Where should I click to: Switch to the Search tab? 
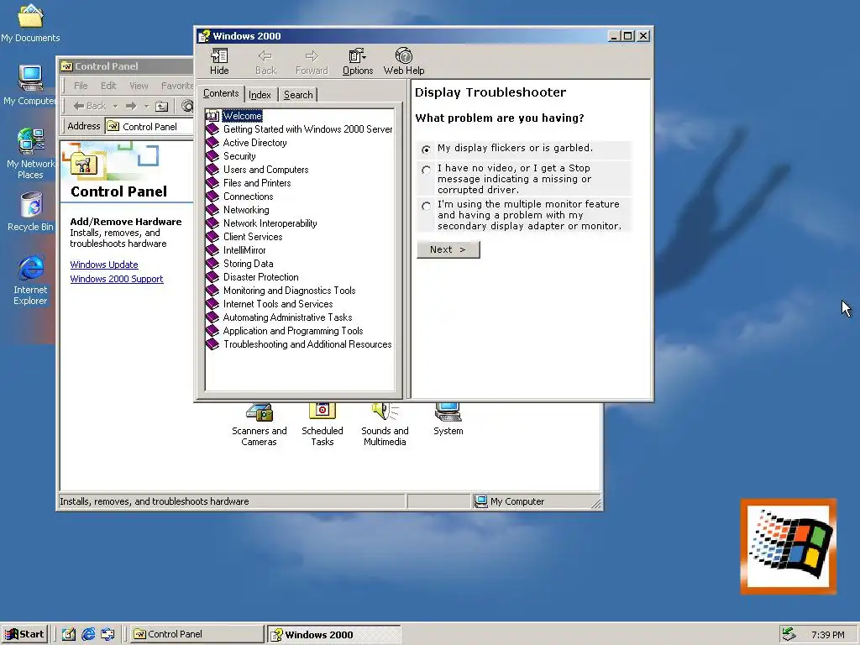point(298,95)
